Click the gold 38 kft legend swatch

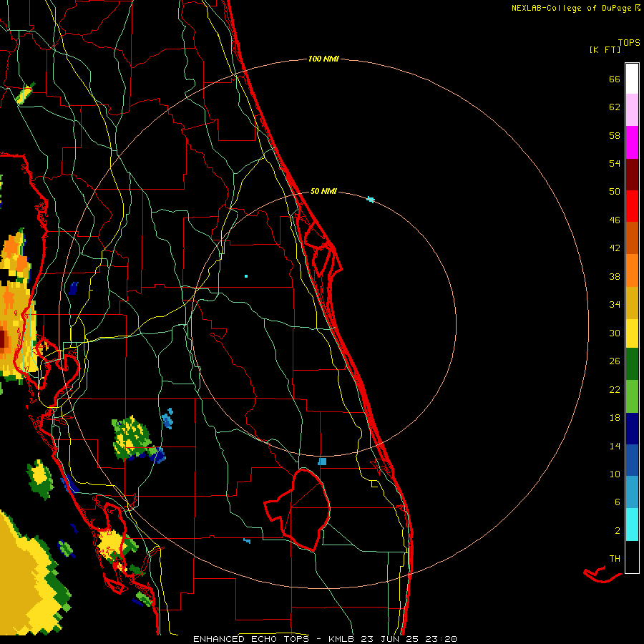click(x=632, y=303)
